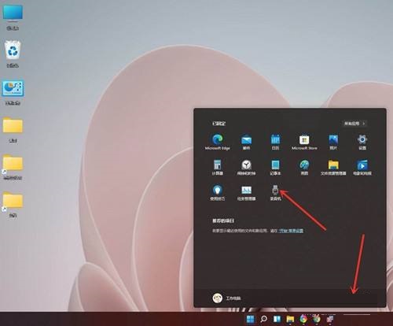Open Microsoft Store from Start menu
393x326 pixels.
(304, 142)
